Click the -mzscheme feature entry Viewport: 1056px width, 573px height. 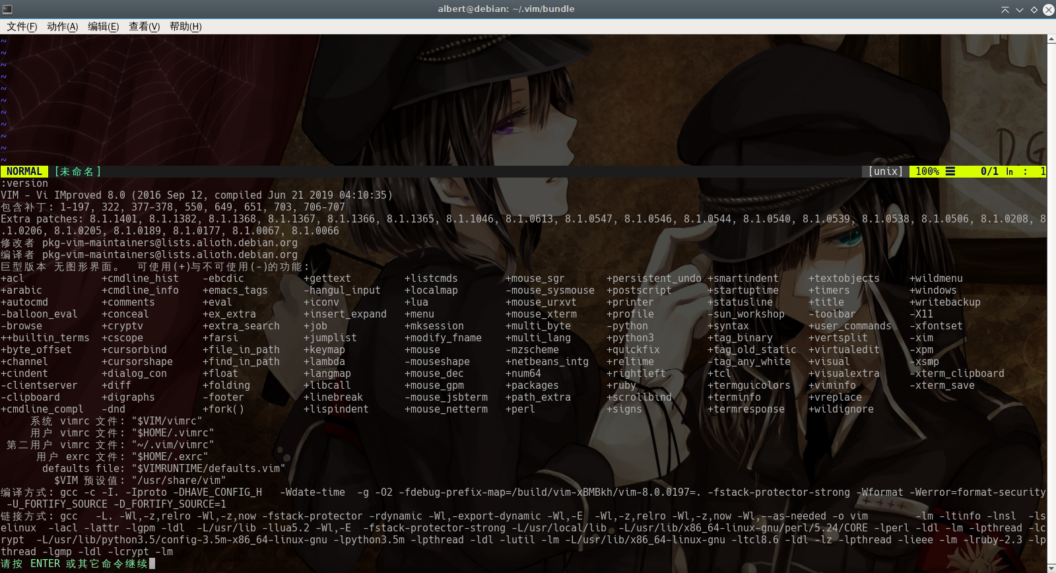coord(532,350)
